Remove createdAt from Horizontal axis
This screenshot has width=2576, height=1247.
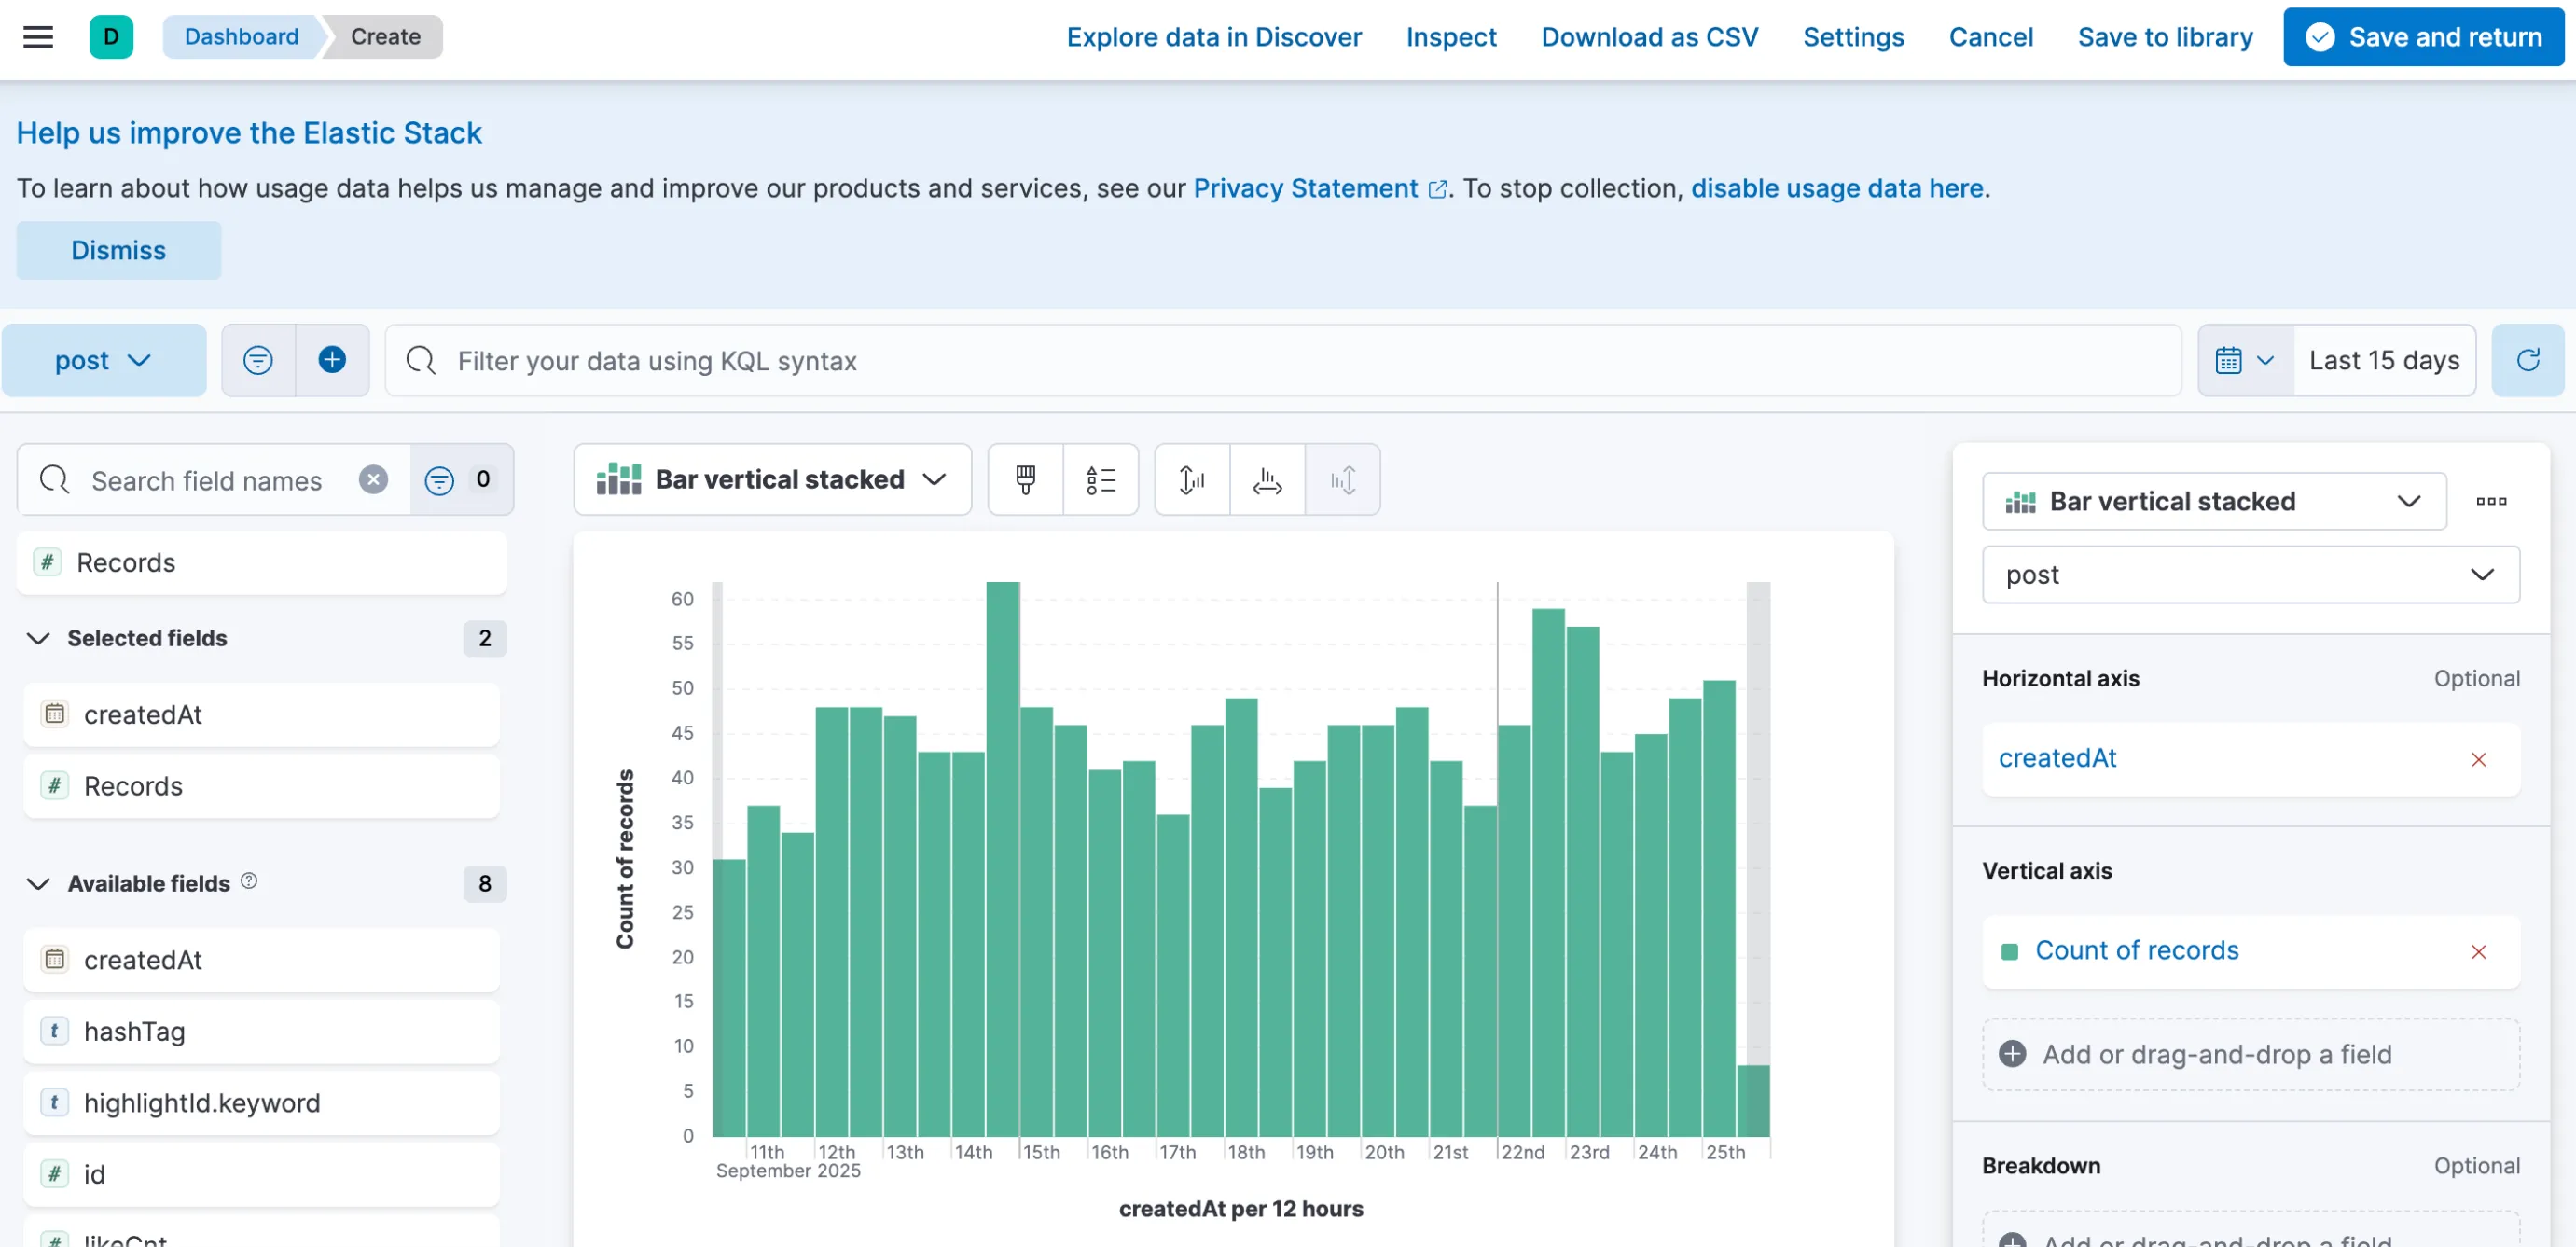point(2478,760)
